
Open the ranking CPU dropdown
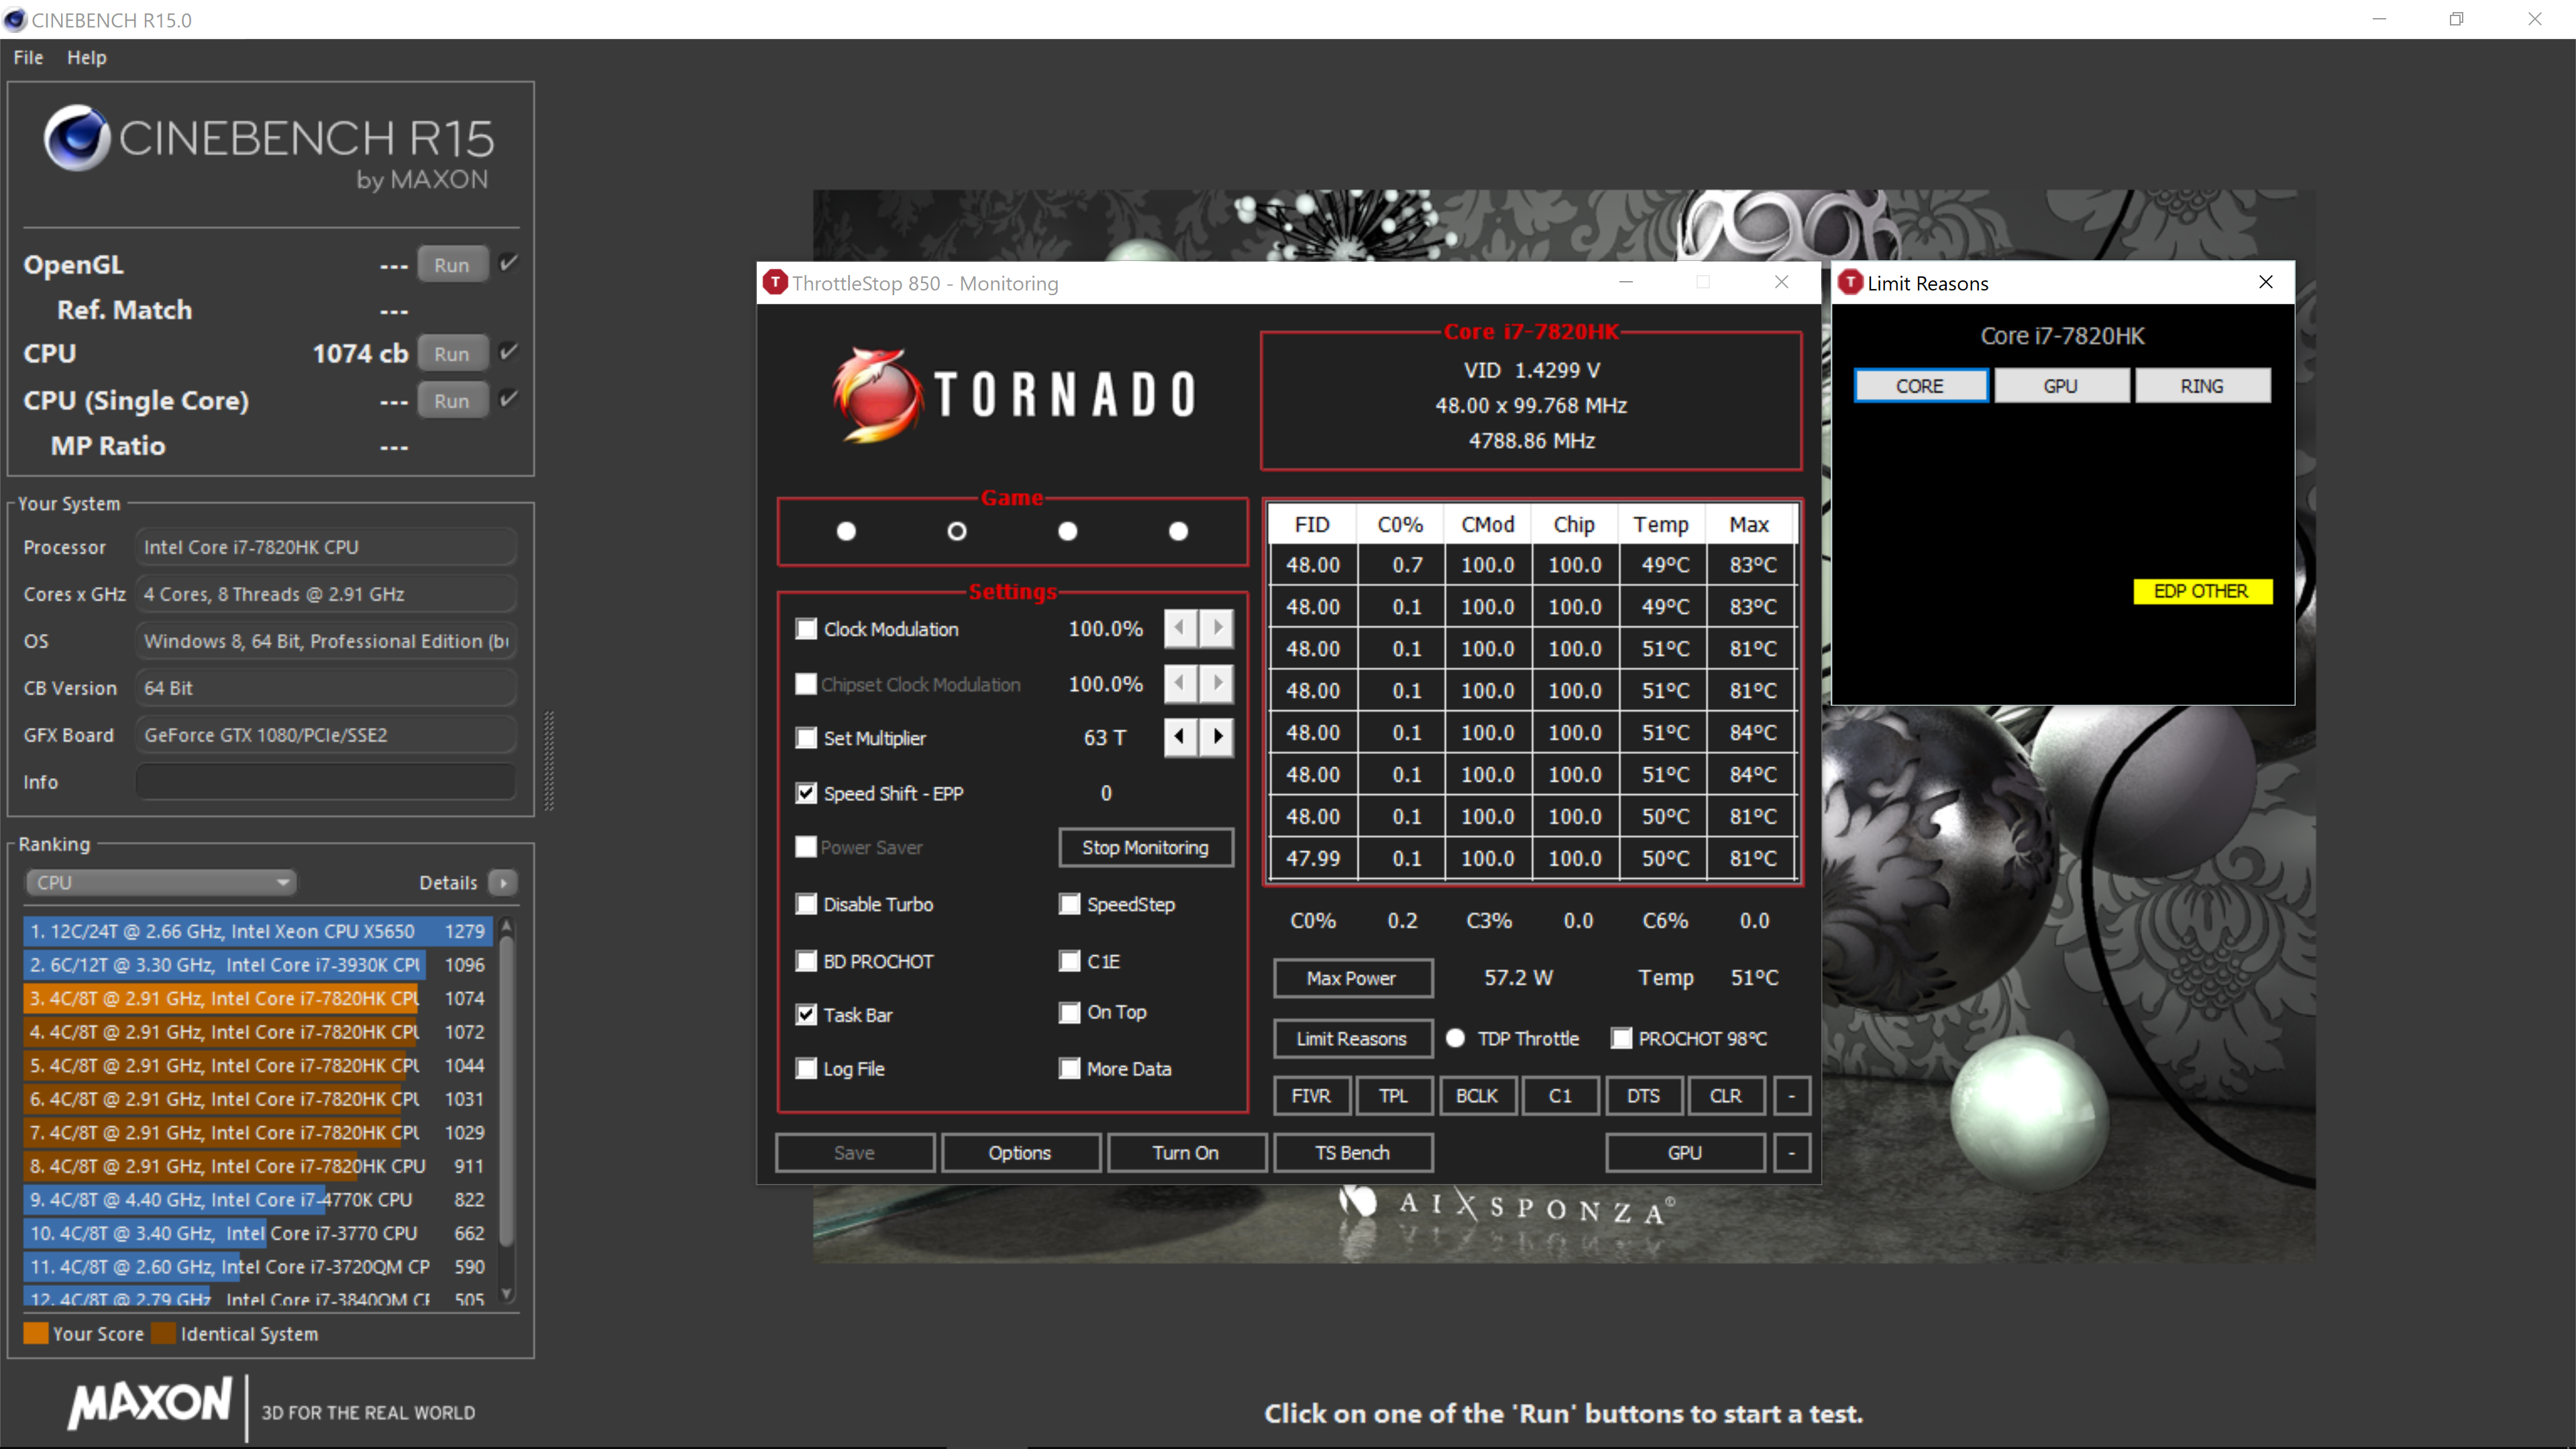pyautogui.click(x=160, y=882)
